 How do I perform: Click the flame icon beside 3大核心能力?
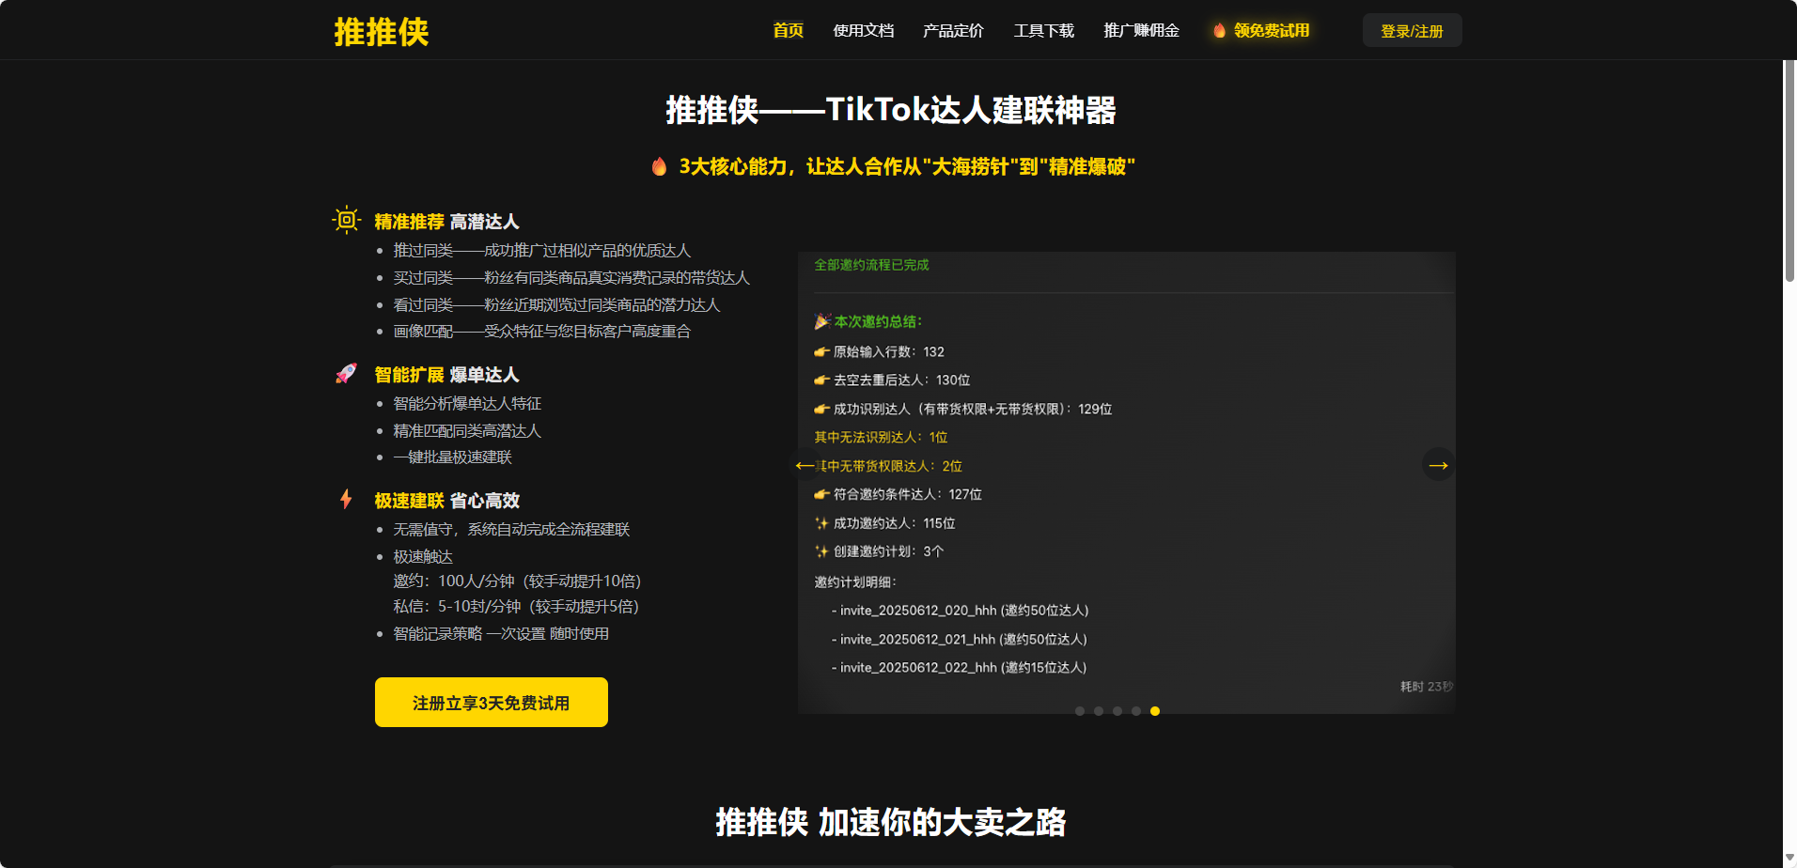(x=660, y=166)
